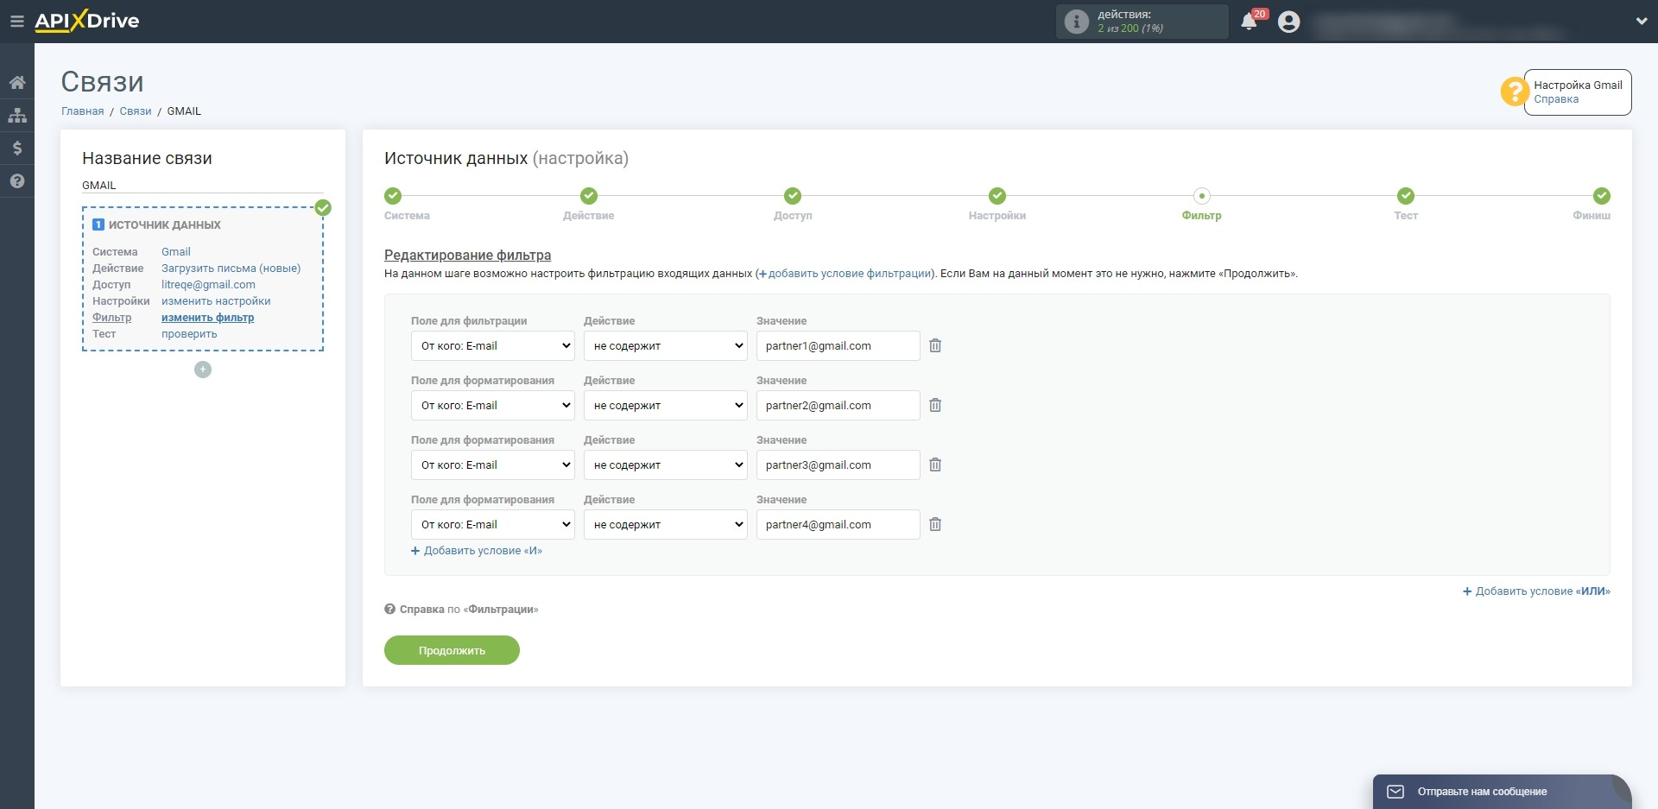
Task: Open the dollar billing sidebar icon
Action: (x=17, y=149)
